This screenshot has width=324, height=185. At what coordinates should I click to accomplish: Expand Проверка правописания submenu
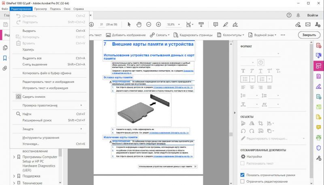tap(49, 105)
